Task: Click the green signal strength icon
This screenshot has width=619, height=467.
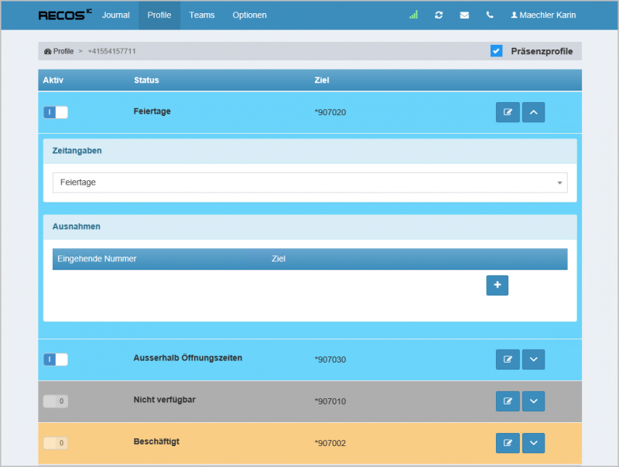Action: 413,15
